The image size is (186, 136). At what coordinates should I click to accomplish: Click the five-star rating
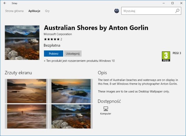(x=52, y=39)
